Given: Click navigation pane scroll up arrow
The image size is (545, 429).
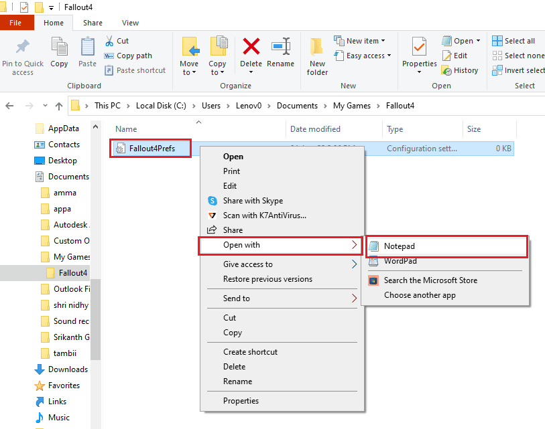Looking at the screenshot, I should coord(96,127).
